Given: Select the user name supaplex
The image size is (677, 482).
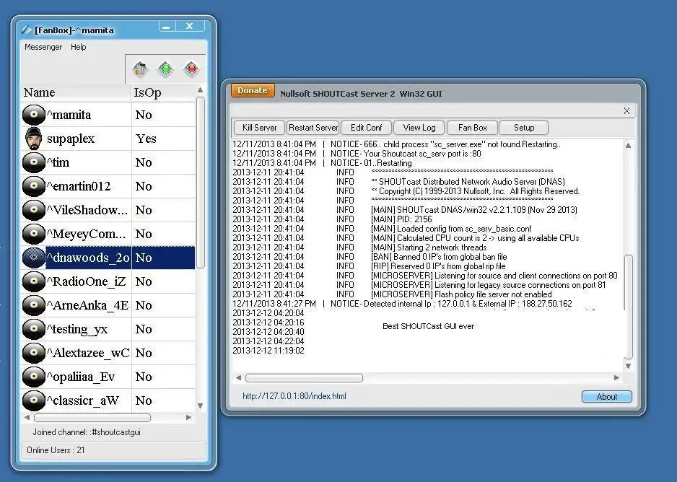Looking at the screenshot, I should pyautogui.click(x=71, y=139).
